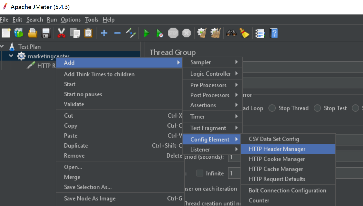Click the Shutdown toolbar icon

(x=187, y=33)
